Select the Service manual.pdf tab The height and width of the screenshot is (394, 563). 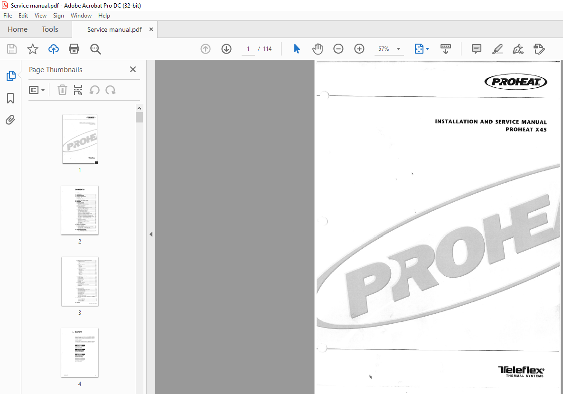pos(114,29)
